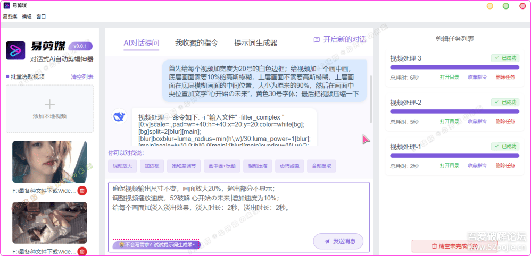Click 清空列表 to clear video list
Screen dimensions: 531x256
[82, 77]
